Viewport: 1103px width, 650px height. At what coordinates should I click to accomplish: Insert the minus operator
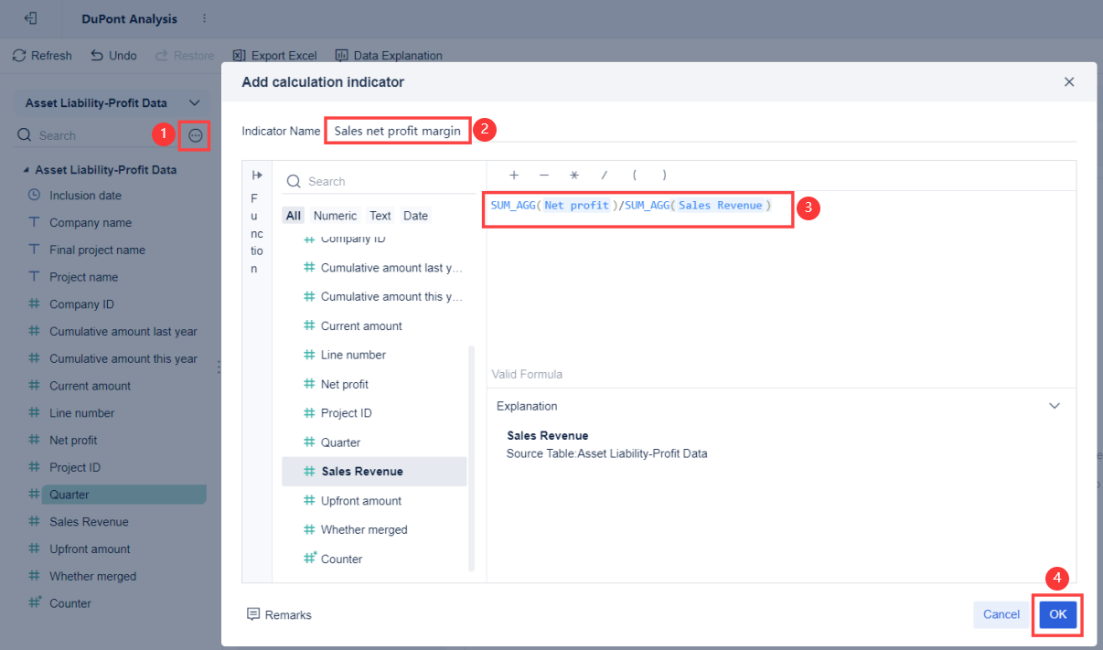click(544, 175)
